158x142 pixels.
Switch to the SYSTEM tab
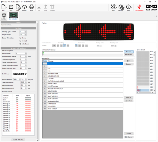4,16
